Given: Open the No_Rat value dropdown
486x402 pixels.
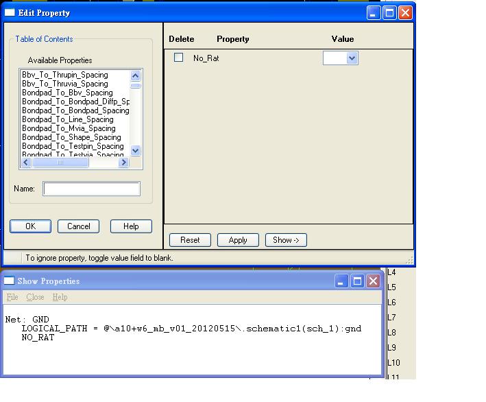Looking at the screenshot, I should tap(352, 58).
